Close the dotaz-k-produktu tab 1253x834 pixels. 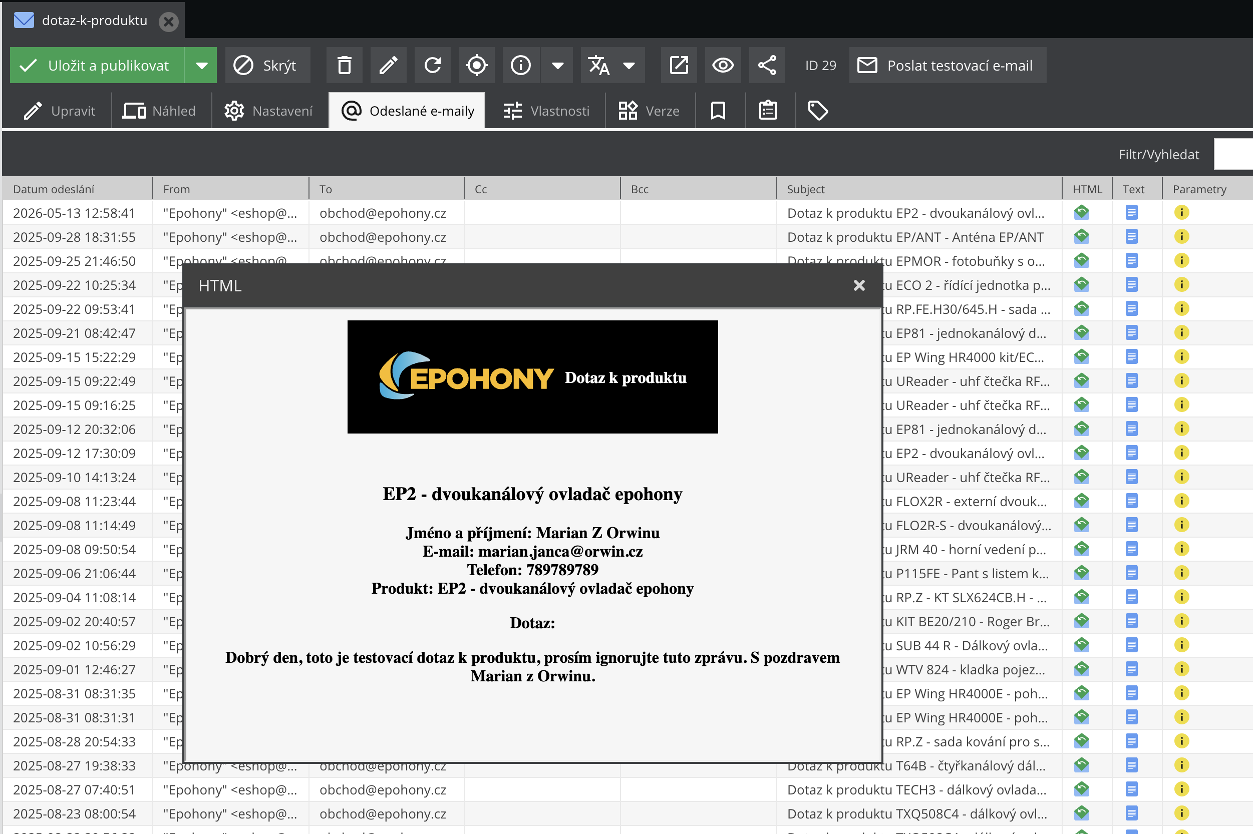coord(169,21)
